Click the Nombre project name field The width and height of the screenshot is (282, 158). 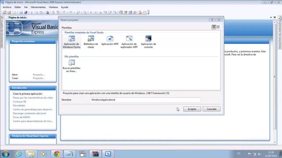click(145, 100)
